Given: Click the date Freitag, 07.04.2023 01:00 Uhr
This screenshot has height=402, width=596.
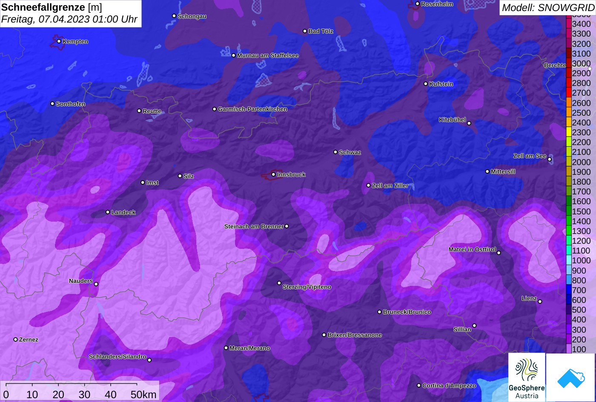Looking at the screenshot, I should [69, 19].
